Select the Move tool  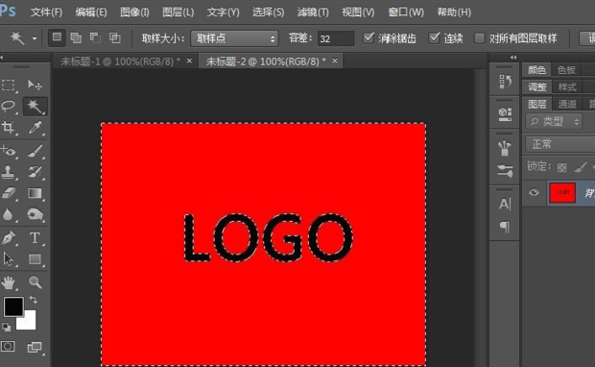(x=35, y=86)
